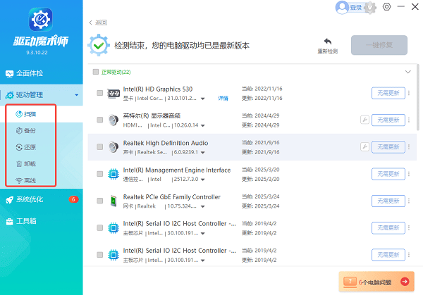
Task: Open more-options dots for 英特尔(R) 显示器音频
Action: (409, 120)
